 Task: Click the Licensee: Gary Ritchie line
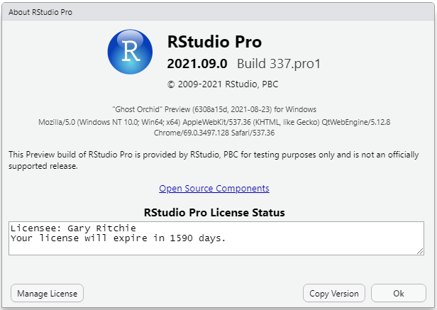coord(73,228)
